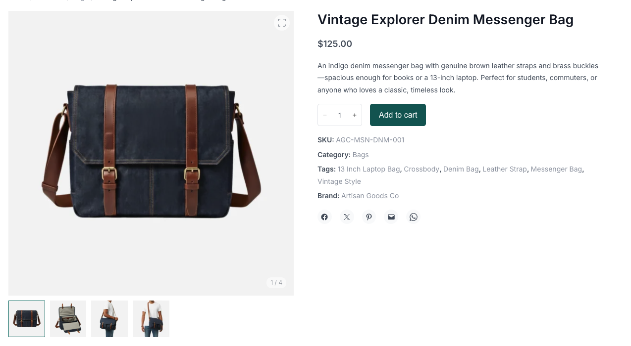
Task: View the Denim Bag tag
Action: [461, 169]
